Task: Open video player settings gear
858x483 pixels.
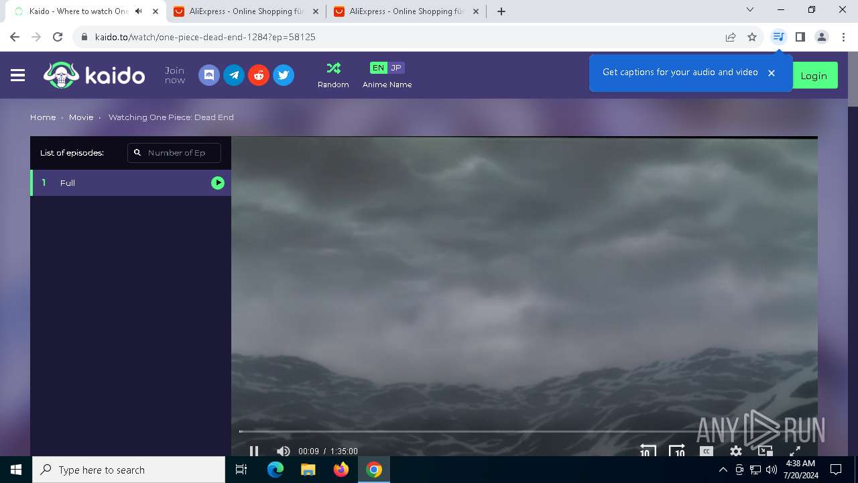Action: [x=736, y=451]
